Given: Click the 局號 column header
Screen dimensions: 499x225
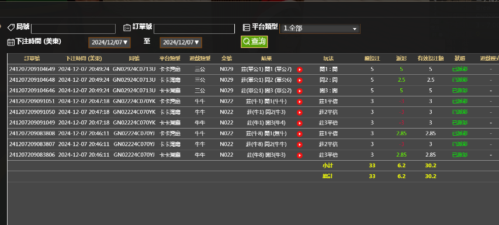Looking at the screenshot, I should (x=134, y=58).
